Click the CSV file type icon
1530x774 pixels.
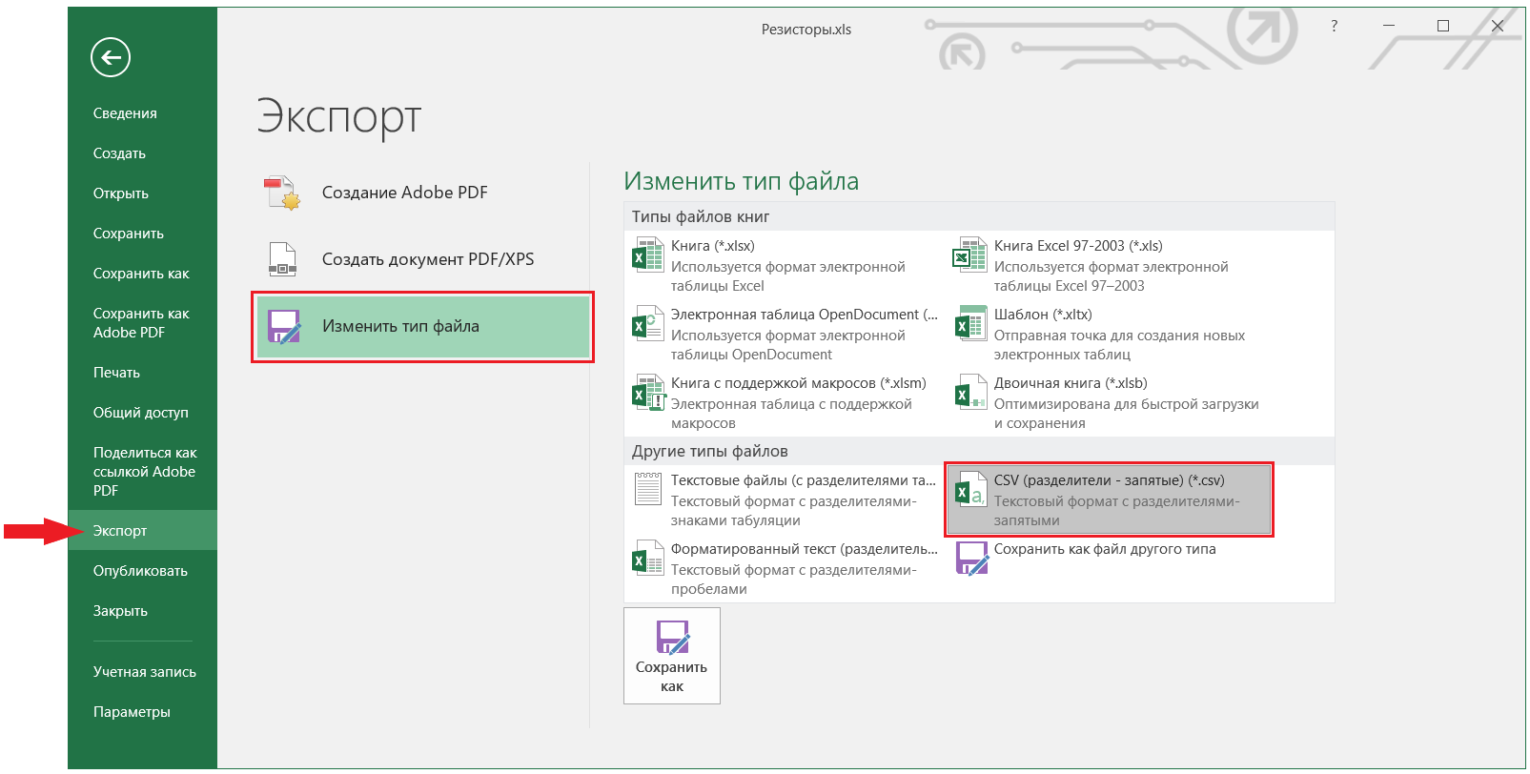(x=970, y=490)
